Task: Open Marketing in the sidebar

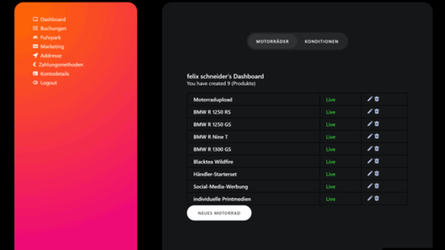Action: tap(52, 46)
